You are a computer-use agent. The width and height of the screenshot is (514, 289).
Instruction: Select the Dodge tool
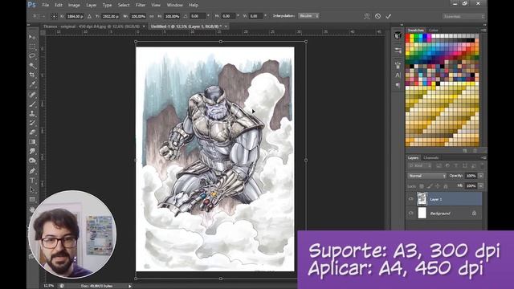32,161
